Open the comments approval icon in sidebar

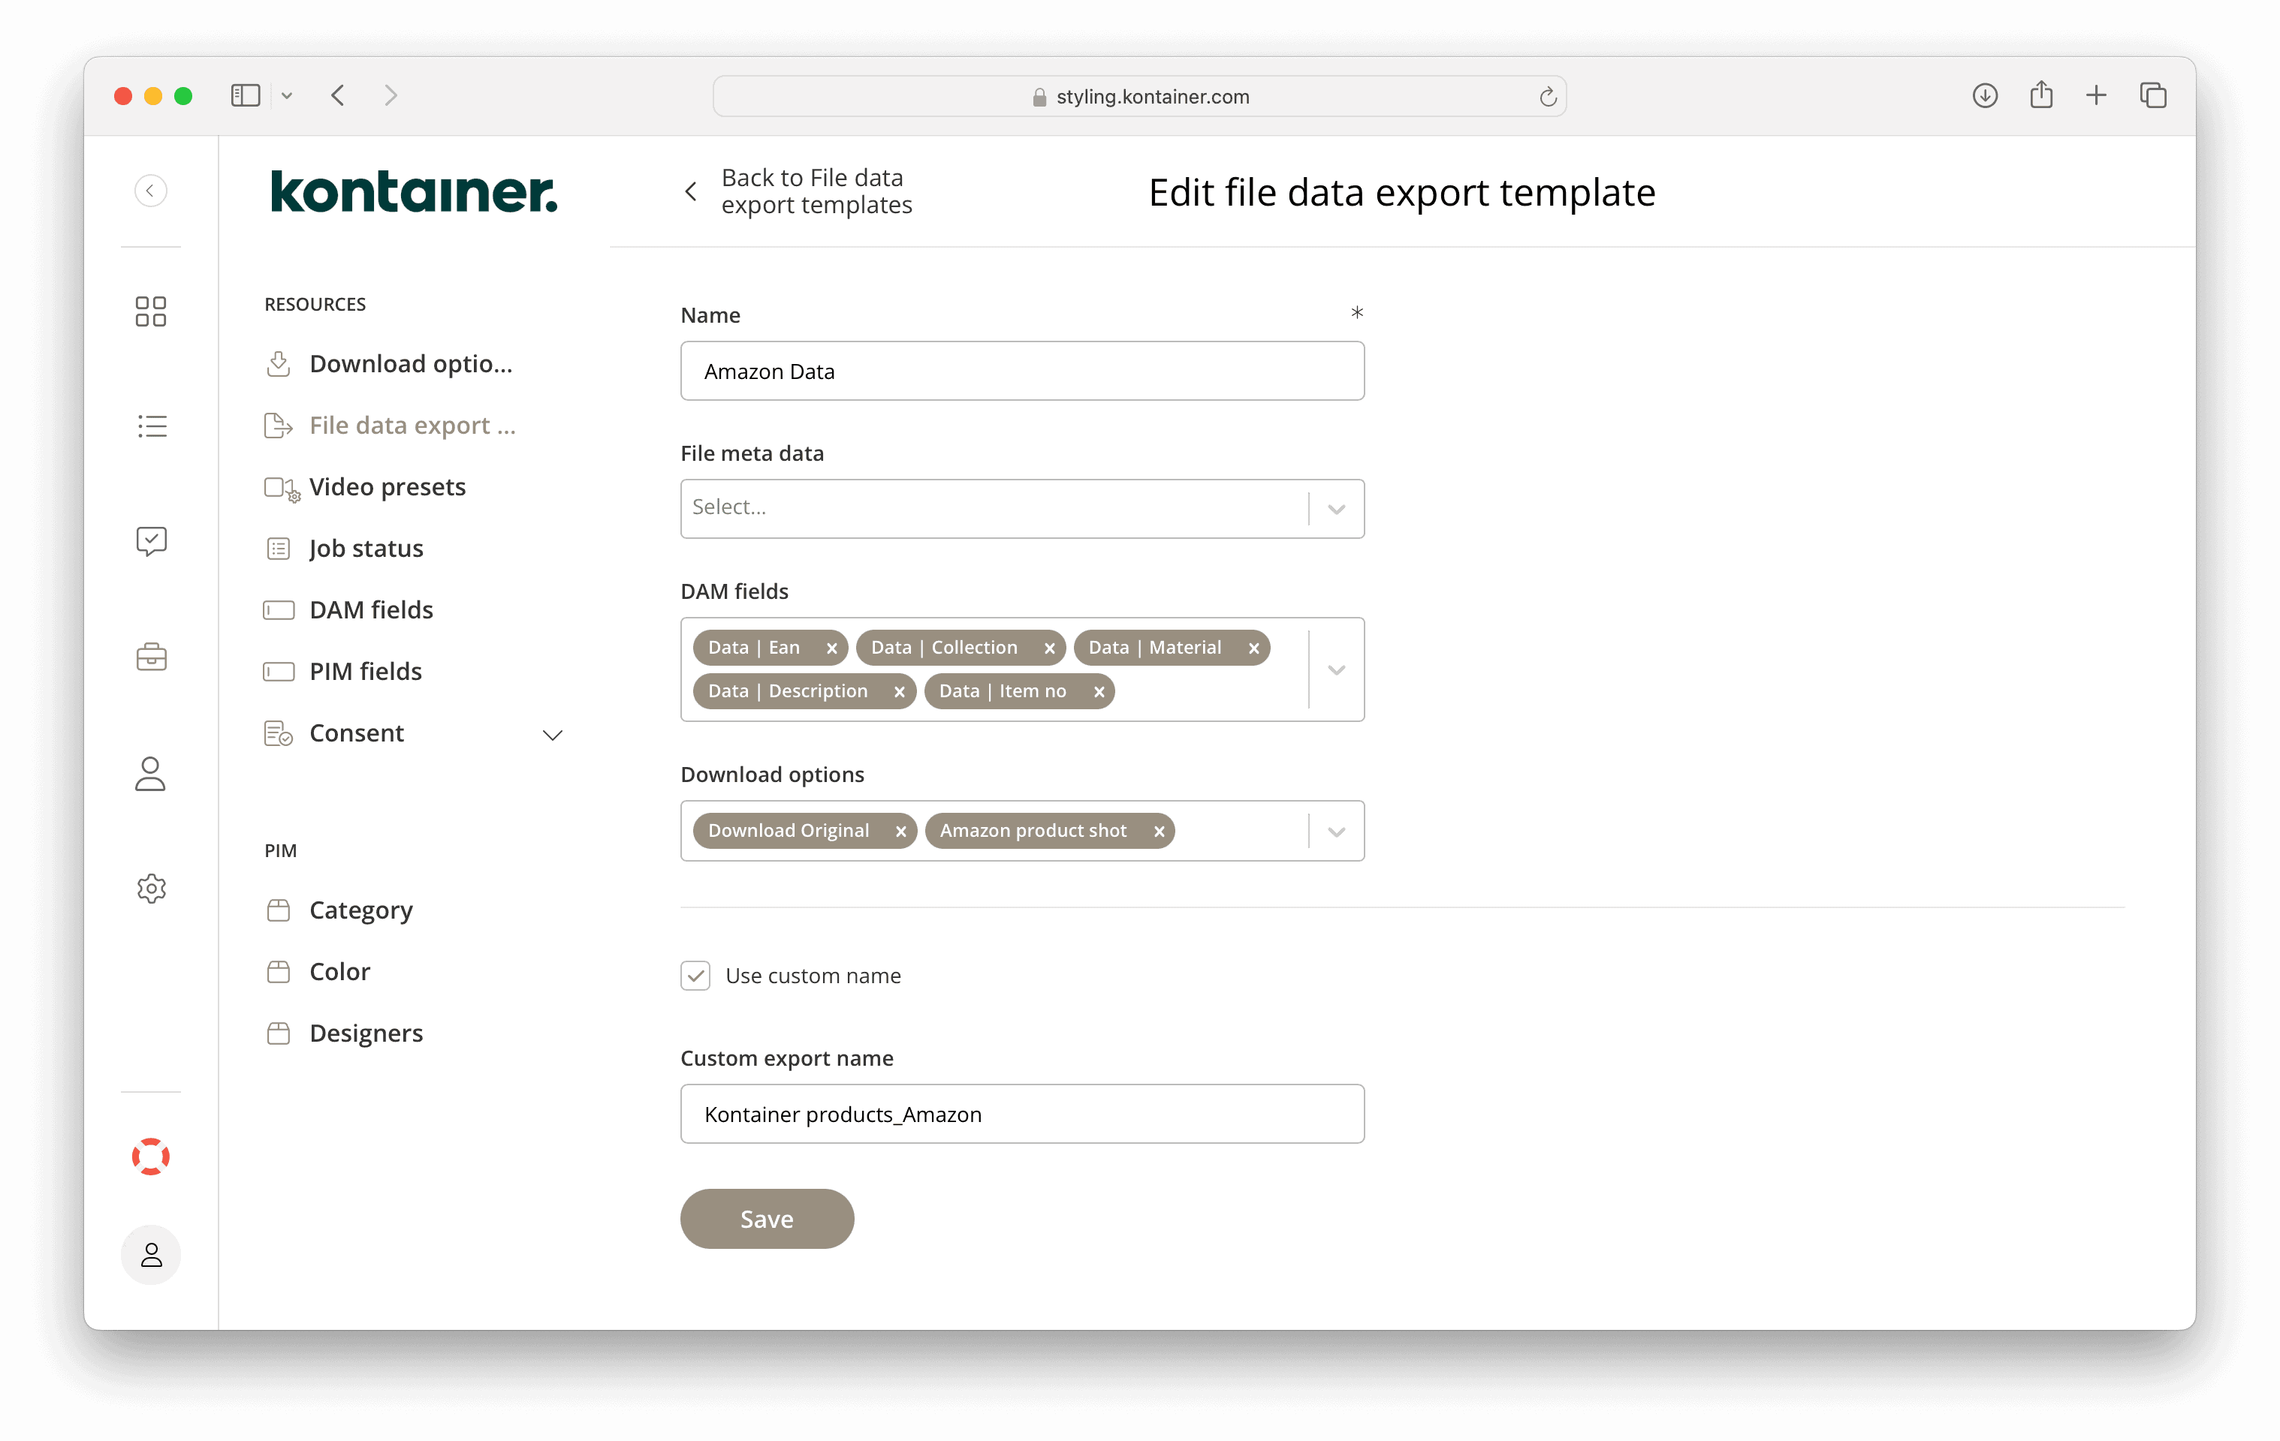point(150,541)
